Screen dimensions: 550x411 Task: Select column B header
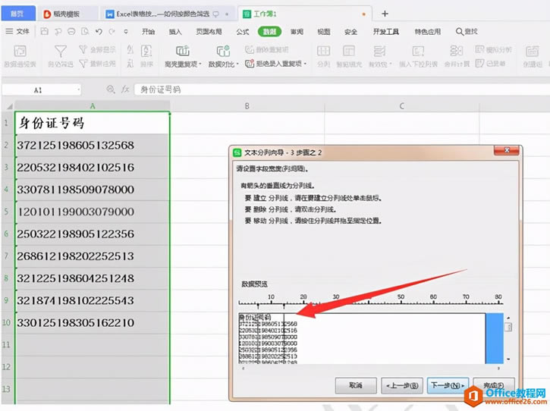pos(247,106)
